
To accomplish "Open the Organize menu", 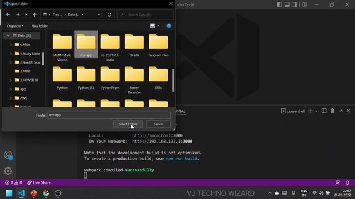I will [15, 26].
